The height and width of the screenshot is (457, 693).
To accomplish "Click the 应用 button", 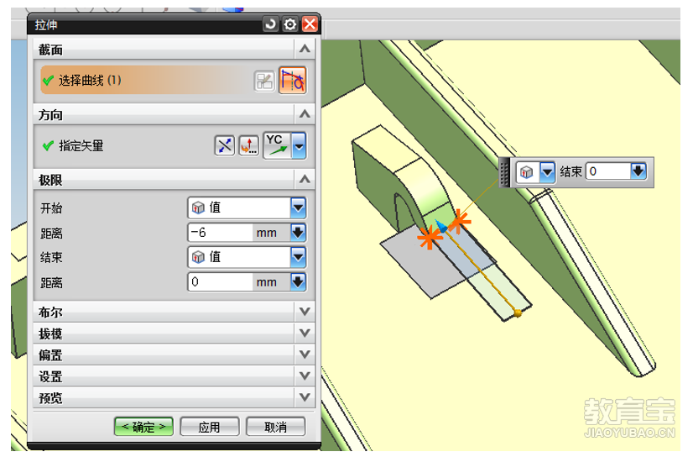I will (x=210, y=427).
